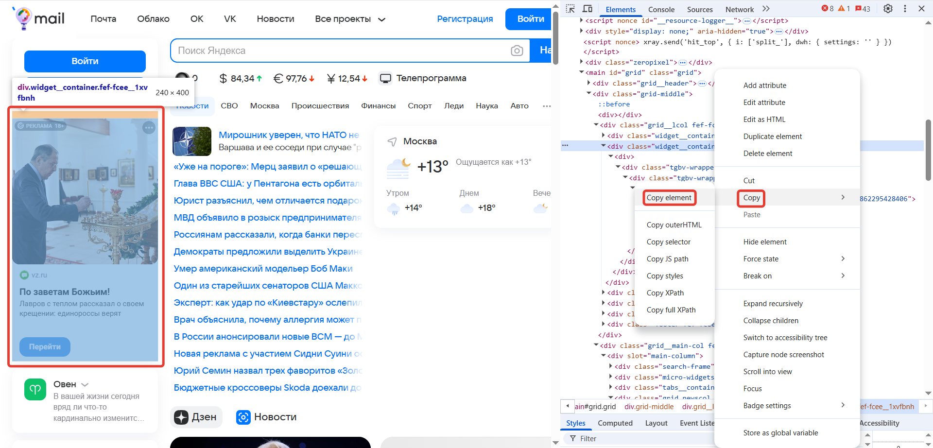Open the ad options three-dot icon

click(149, 127)
